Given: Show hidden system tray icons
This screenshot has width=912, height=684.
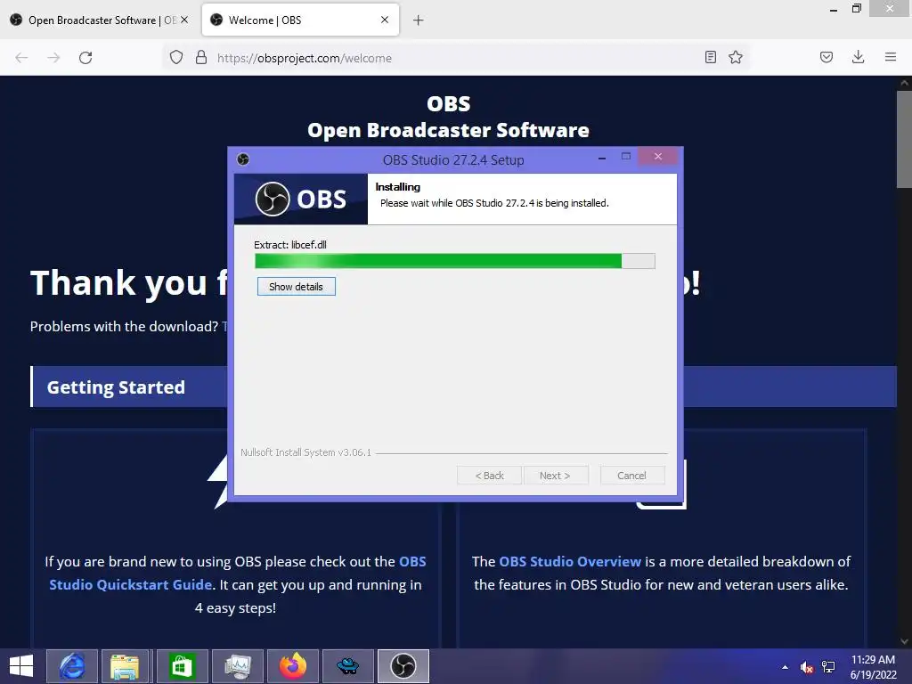Looking at the screenshot, I should coord(786,667).
